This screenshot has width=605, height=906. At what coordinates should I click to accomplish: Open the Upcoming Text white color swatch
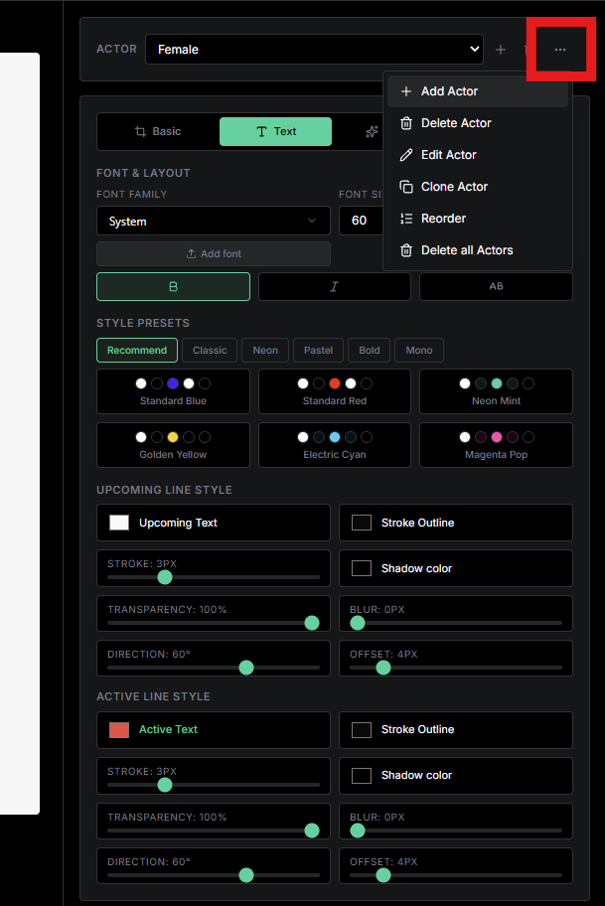(119, 523)
